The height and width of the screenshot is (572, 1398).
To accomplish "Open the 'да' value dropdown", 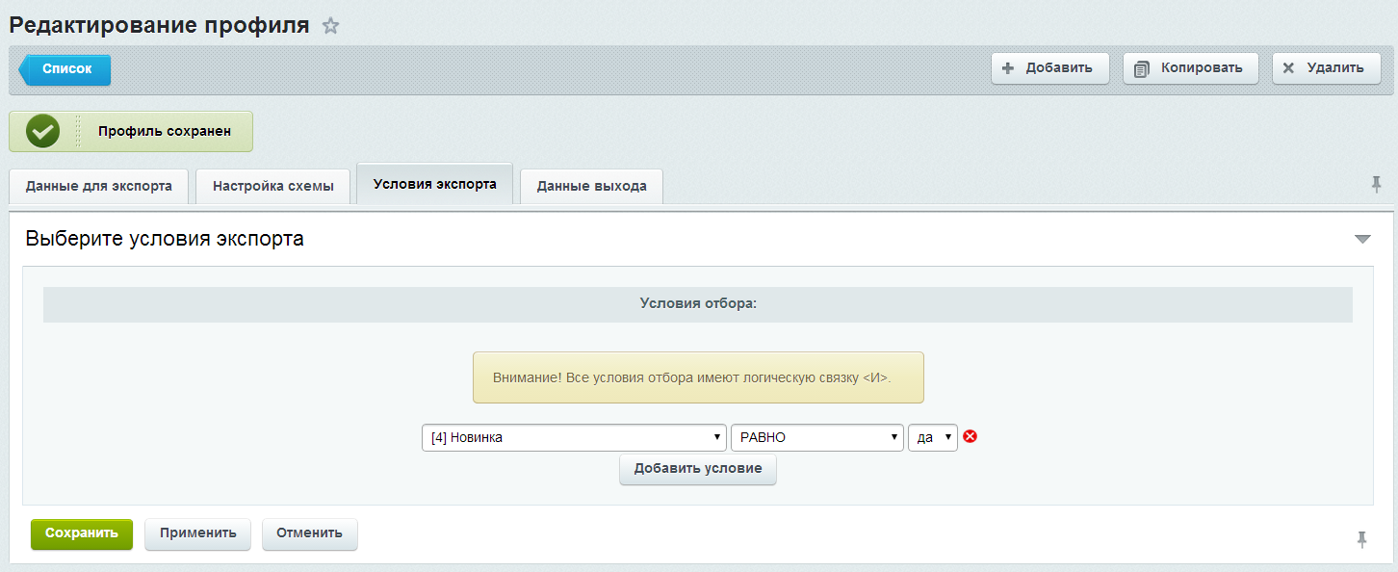I will coord(932,438).
